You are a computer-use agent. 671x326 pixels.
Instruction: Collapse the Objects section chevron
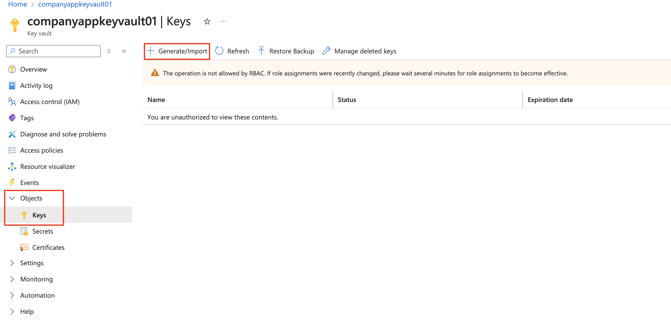pos(12,198)
